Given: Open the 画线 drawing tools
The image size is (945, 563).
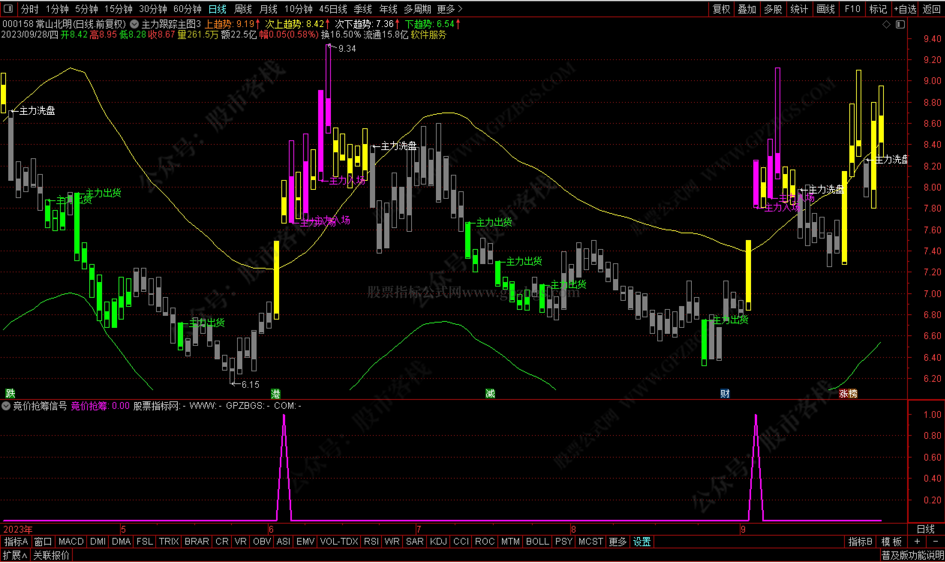Looking at the screenshot, I should click(825, 9).
